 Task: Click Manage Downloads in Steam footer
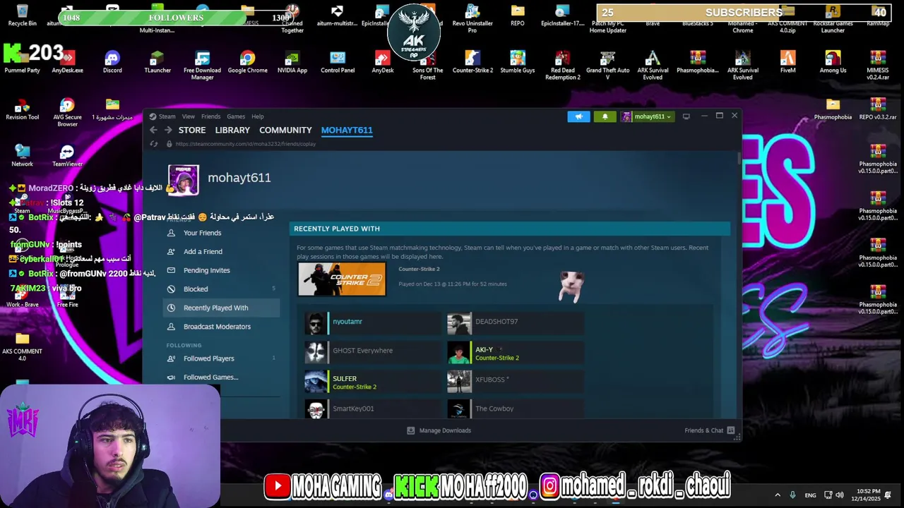tap(439, 430)
